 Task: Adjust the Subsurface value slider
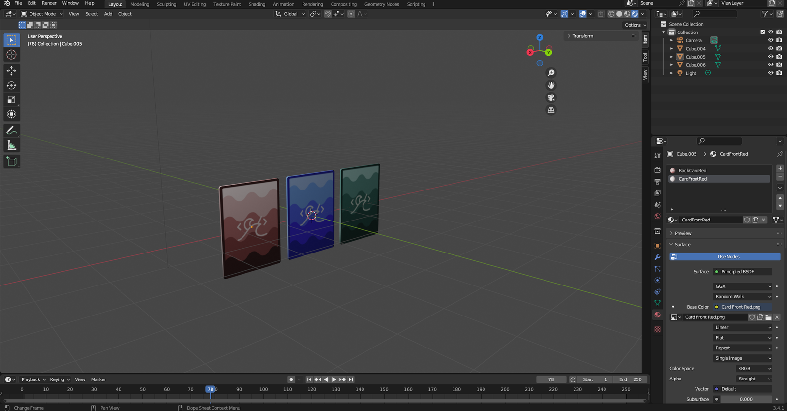tap(746, 399)
